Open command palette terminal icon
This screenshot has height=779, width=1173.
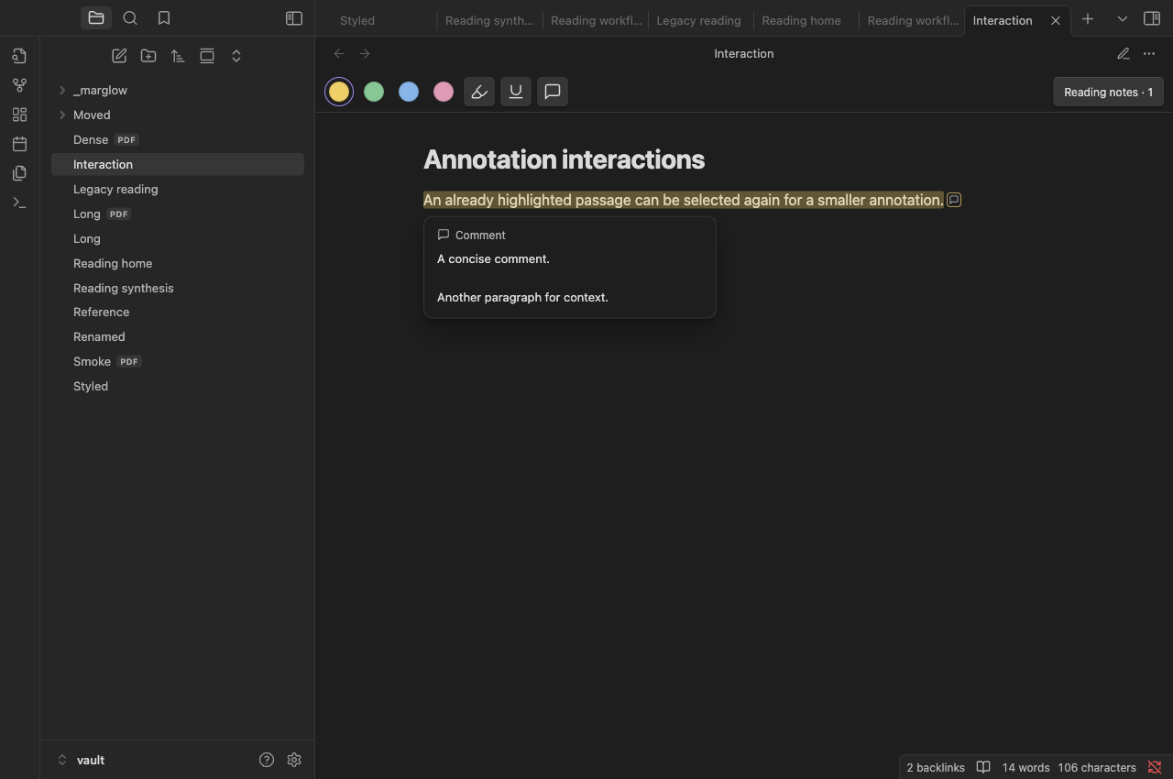tap(19, 203)
